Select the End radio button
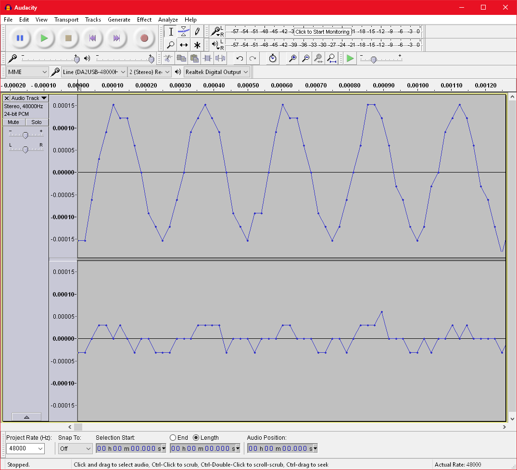 tap(173, 438)
